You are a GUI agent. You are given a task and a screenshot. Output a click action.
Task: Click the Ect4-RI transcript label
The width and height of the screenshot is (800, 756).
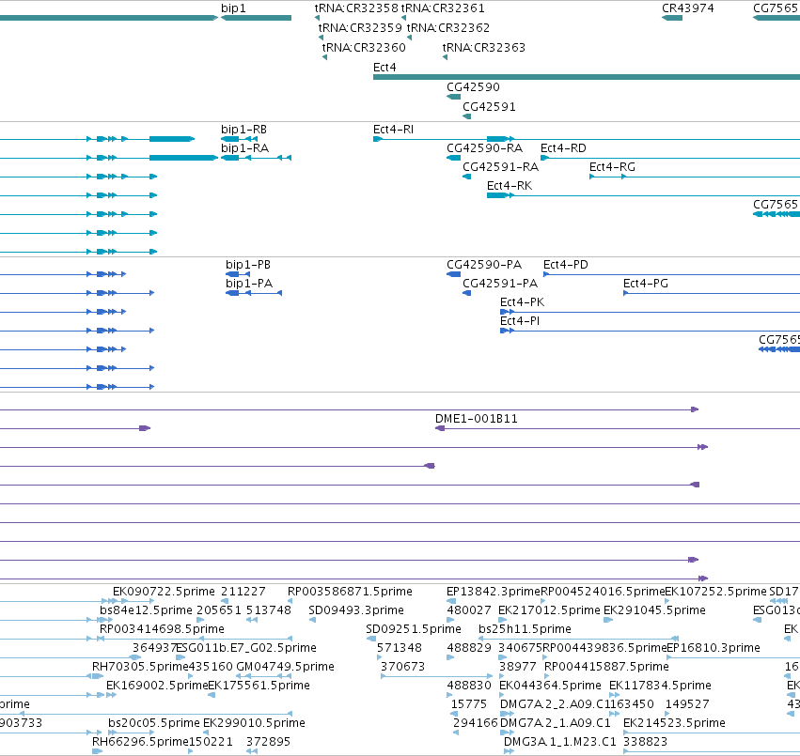[x=393, y=130]
